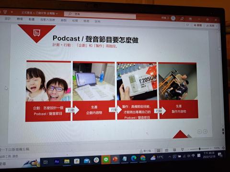The image size is (230, 172).
Task: Open the 檢視 (View) ribbon tab
Action: click(86, 21)
